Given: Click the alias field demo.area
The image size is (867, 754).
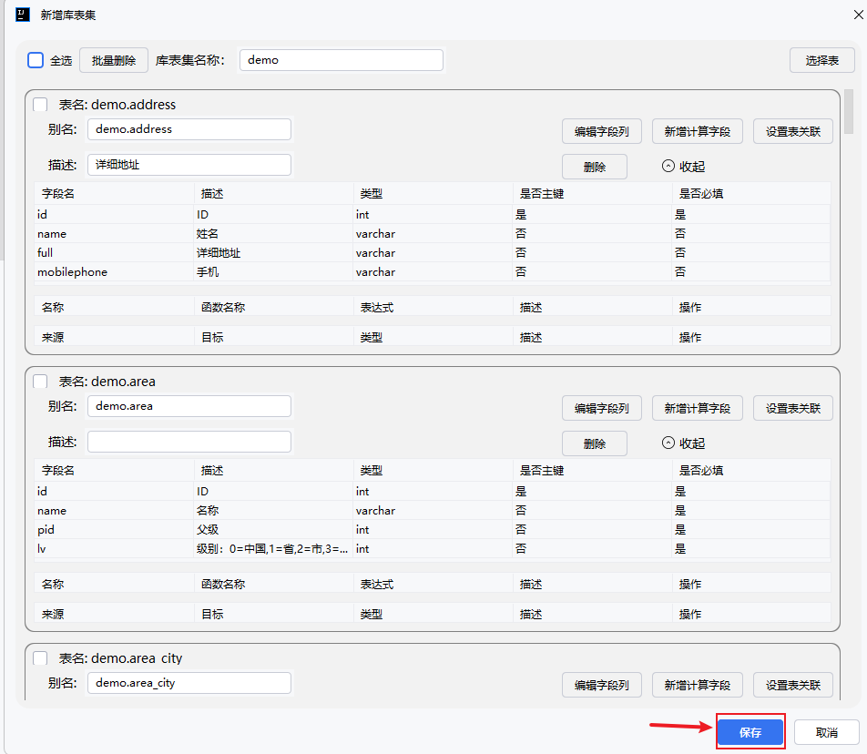Looking at the screenshot, I should point(189,406).
